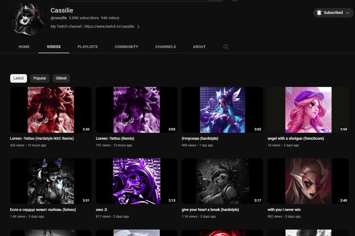Viewport: 355px width, 236px height.
Task: Click title Loreen -Tattoo (Hardstyle NXC Remix)
Action: point(42,138)
